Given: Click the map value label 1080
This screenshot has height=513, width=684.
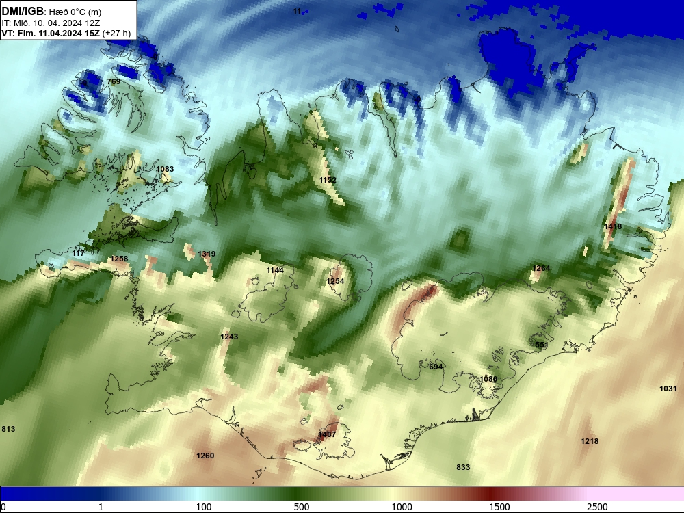Looking at the screenshot, I should coord(488,379).
